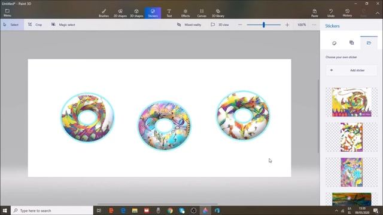Open the 3D library
Screen dimensions: 383x215
click(x=218, y=13)
